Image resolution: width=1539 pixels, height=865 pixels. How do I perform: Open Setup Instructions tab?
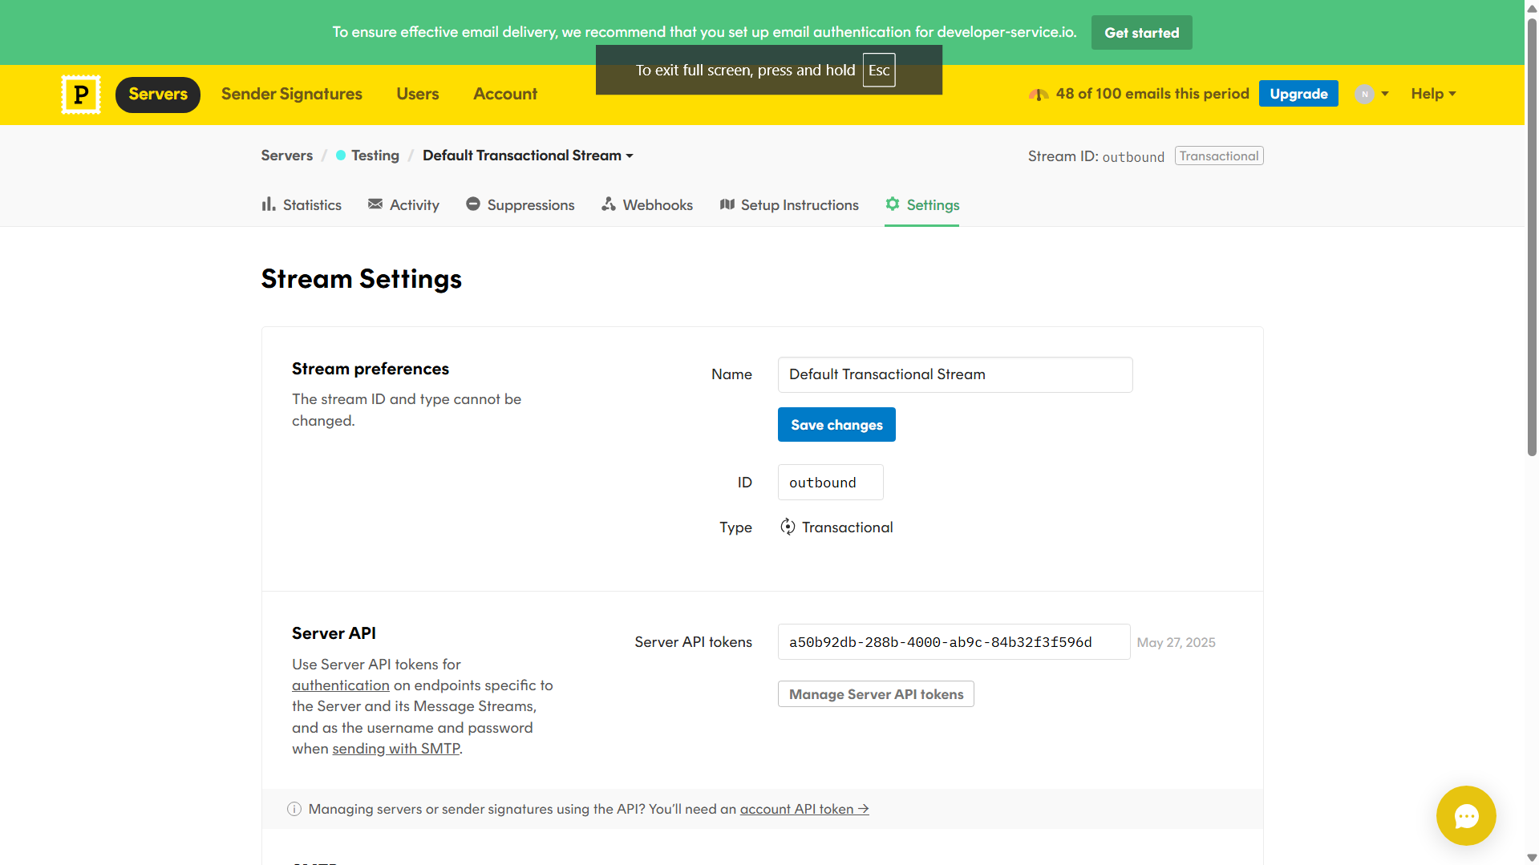[789, 205]
